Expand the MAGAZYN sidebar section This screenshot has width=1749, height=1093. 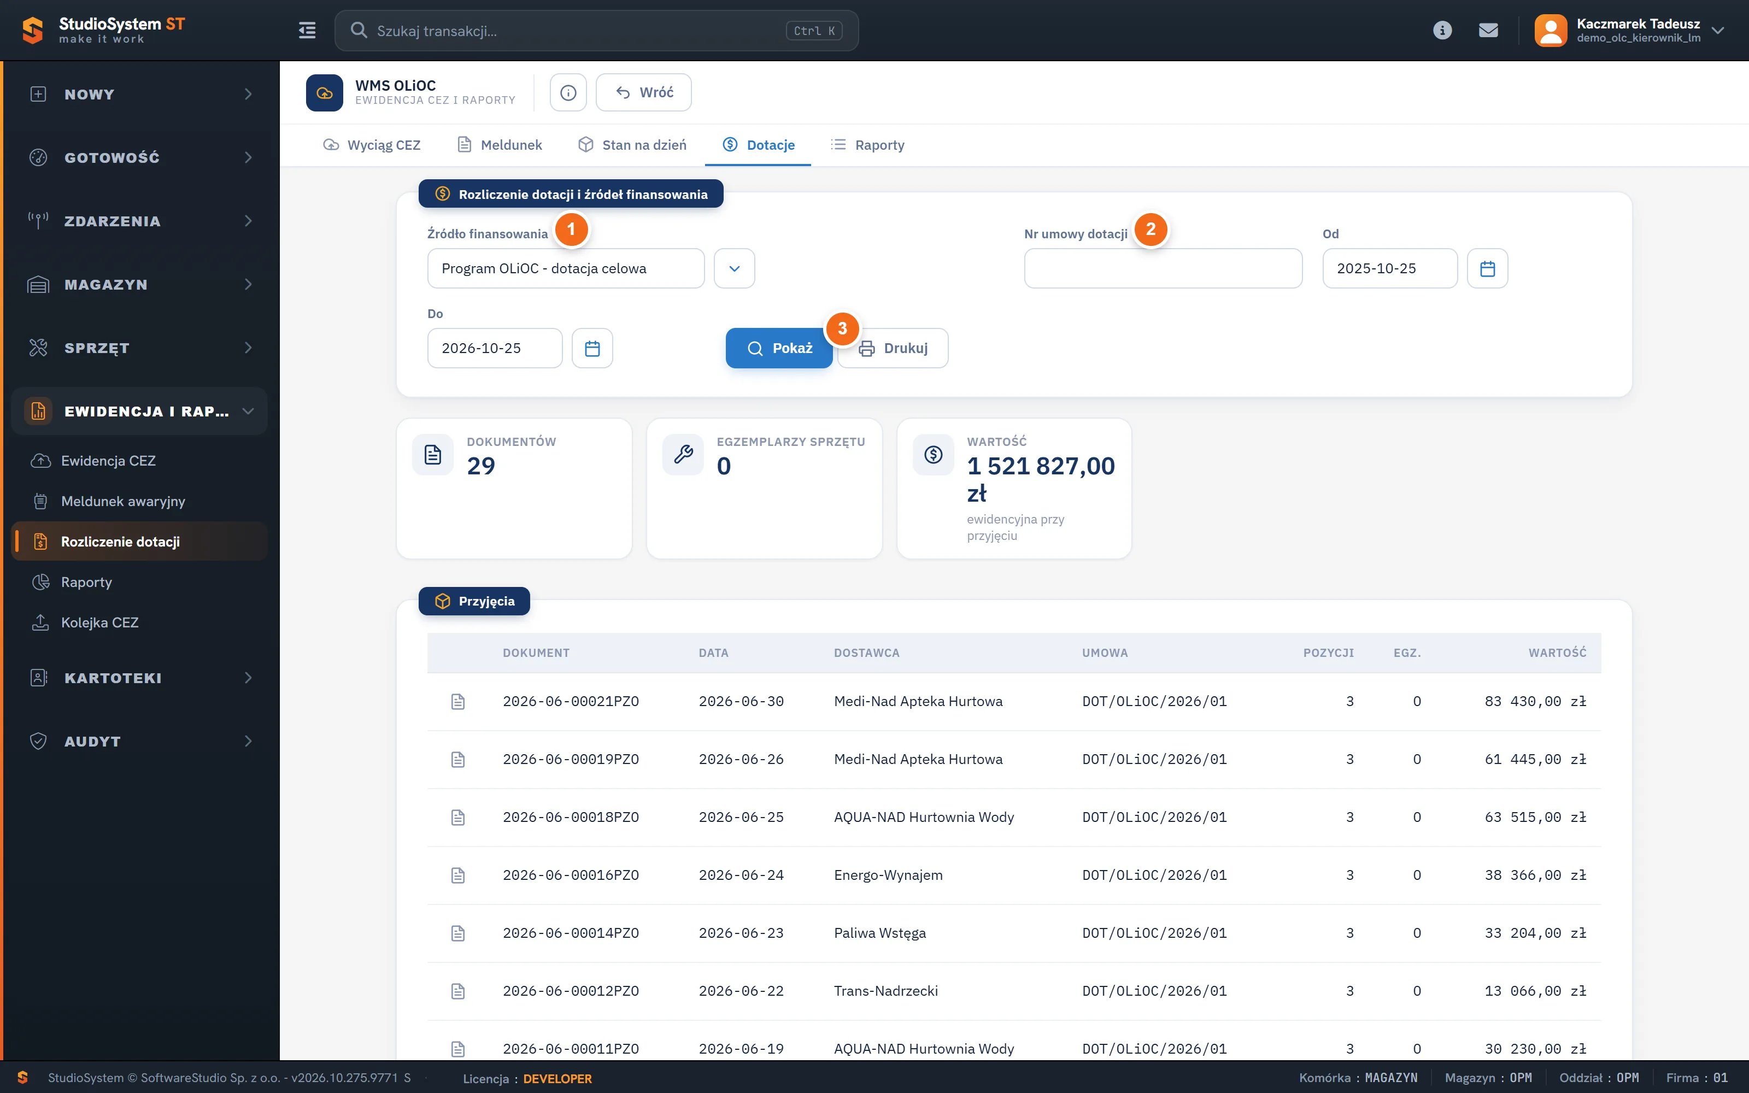139,285
